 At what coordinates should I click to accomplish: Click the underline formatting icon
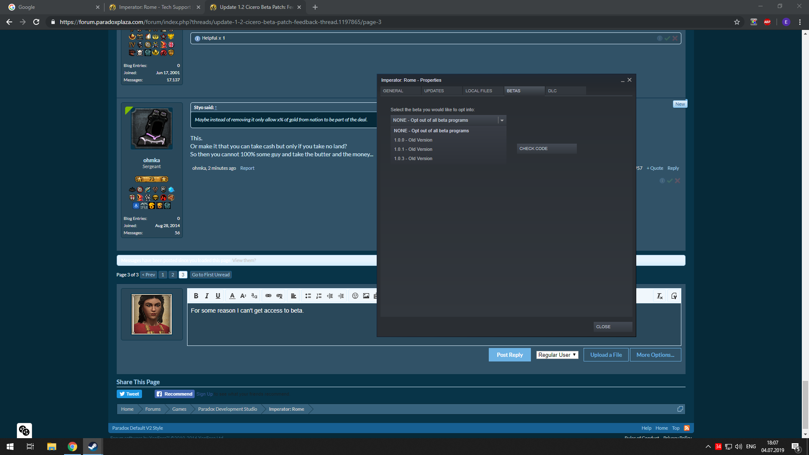(x=218, y=296)
